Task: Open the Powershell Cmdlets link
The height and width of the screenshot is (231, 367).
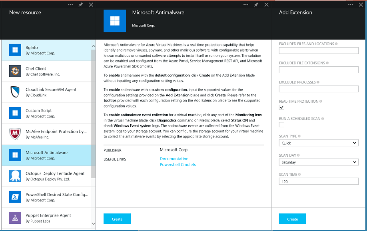Action: pos(178,165)
